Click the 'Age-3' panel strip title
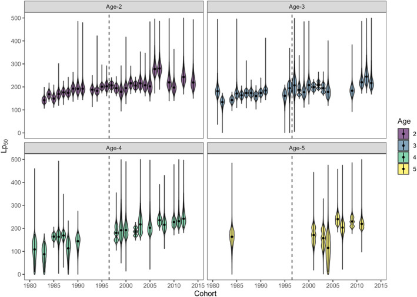 pyautogui.click(x=296, y=6)
